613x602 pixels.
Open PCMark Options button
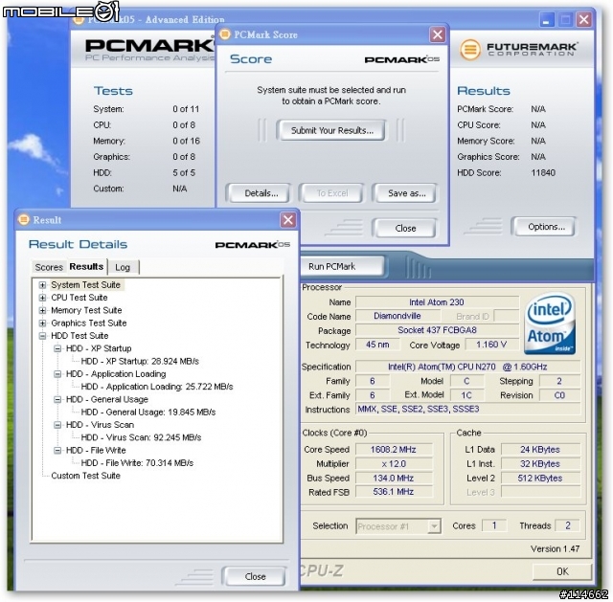click(x=546, y=227)
